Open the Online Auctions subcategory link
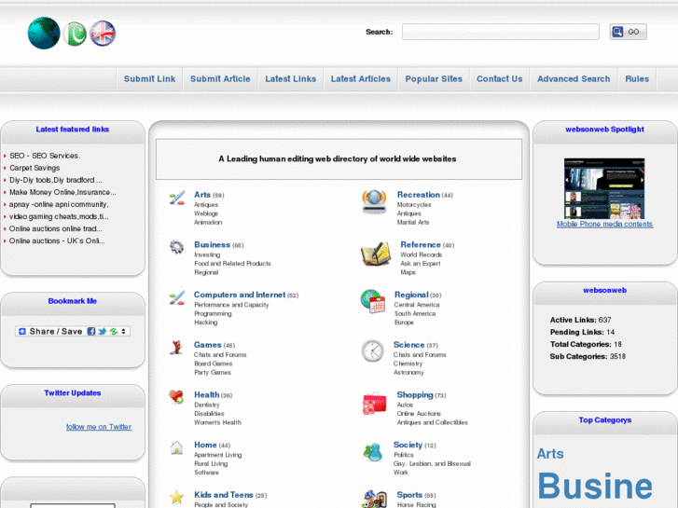Screen dimensions: 678x508 (x=419, y=414)
